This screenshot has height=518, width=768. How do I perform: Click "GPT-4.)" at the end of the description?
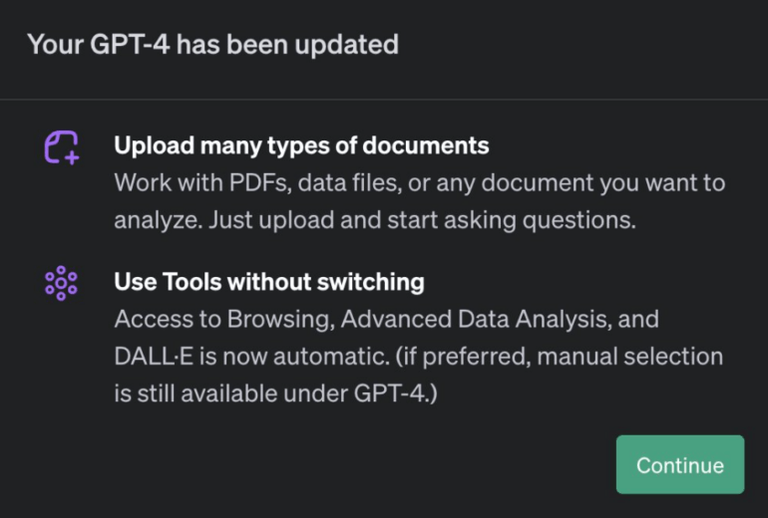coord(396,393)
